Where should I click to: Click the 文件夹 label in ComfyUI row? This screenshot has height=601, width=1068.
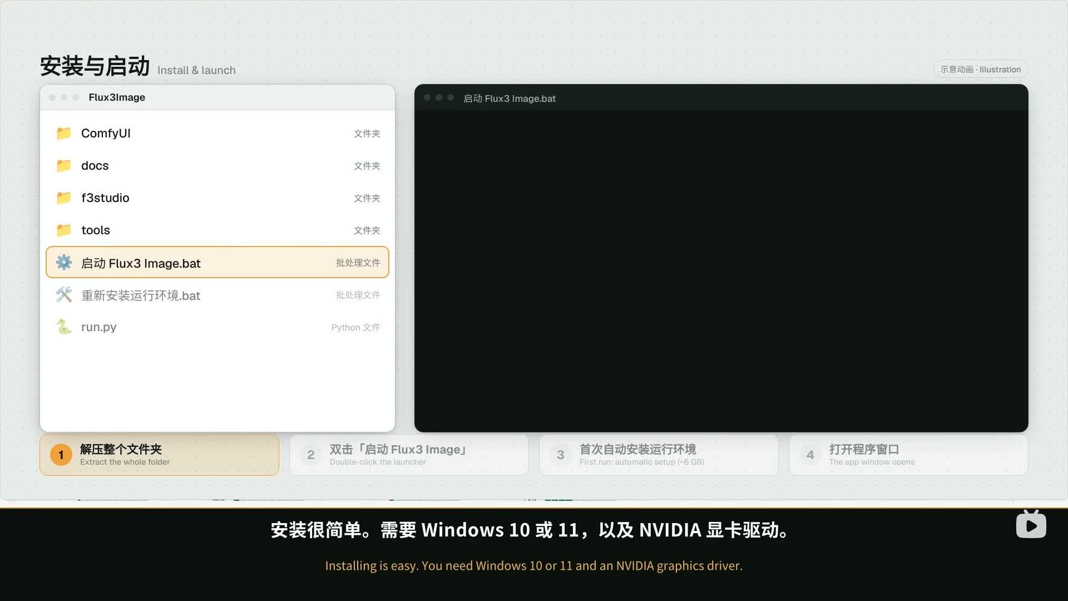[367, 134]
